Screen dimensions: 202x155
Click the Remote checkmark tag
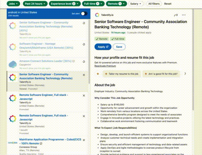(x=102, y=39)
